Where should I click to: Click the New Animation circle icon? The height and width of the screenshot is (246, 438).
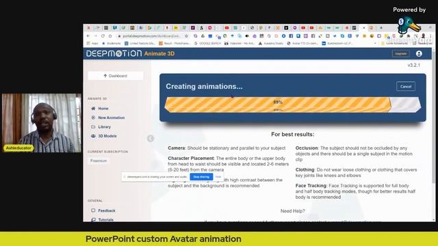pyautogui.click(x=93, y=118)
